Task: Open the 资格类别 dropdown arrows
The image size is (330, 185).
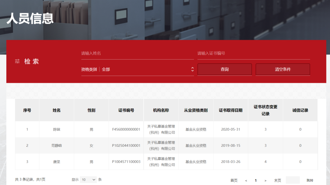Action: pos(192,69)
